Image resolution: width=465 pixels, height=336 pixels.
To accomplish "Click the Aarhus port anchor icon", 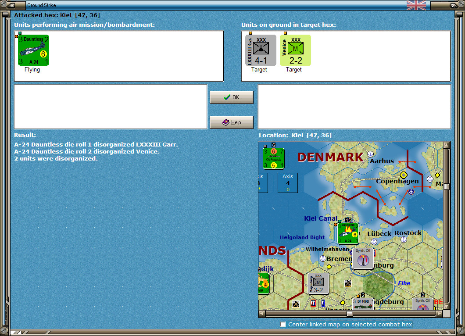I will point(370,154).
